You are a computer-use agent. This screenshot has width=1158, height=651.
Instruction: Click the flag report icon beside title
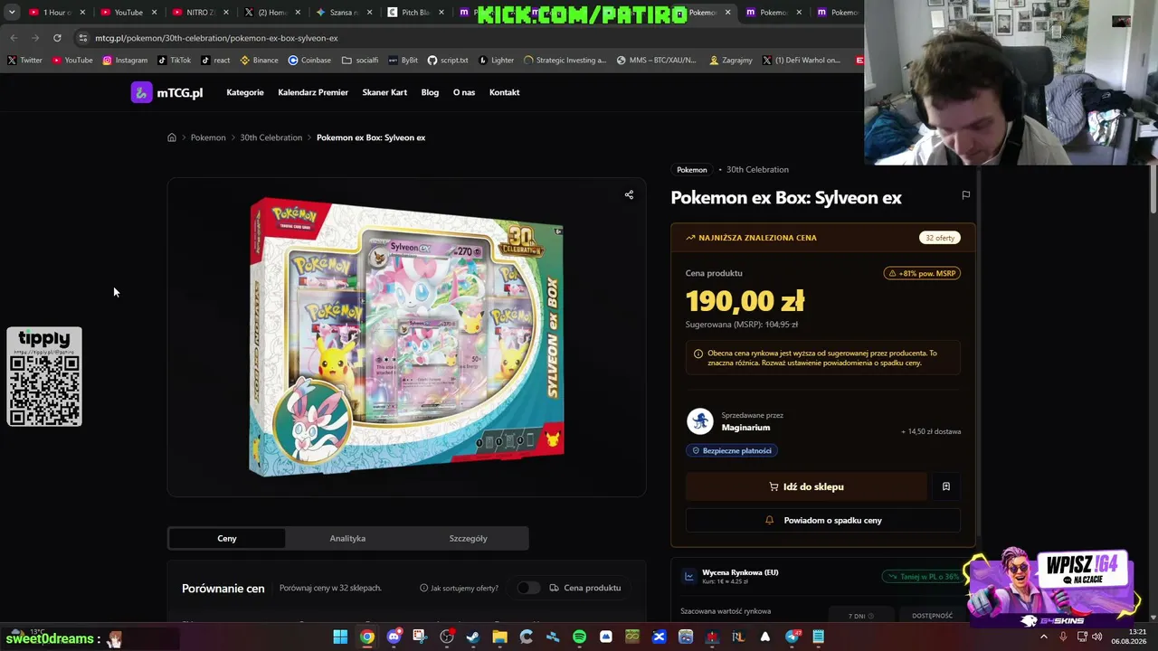coord(965,195)
